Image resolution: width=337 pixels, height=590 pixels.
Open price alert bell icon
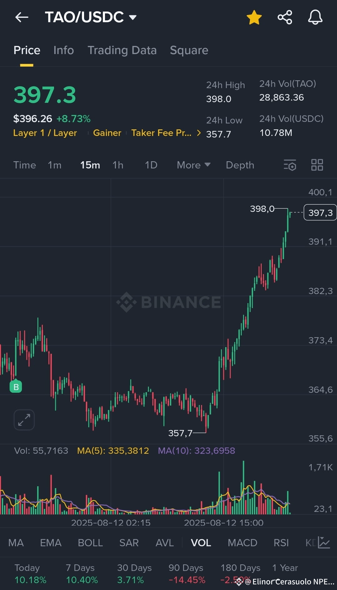[315, 17]
